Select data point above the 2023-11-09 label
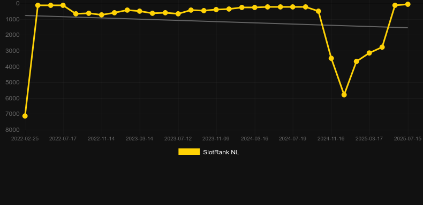This screenshot has height=205, width=423. pyautogui.click(x=216, y=10)
